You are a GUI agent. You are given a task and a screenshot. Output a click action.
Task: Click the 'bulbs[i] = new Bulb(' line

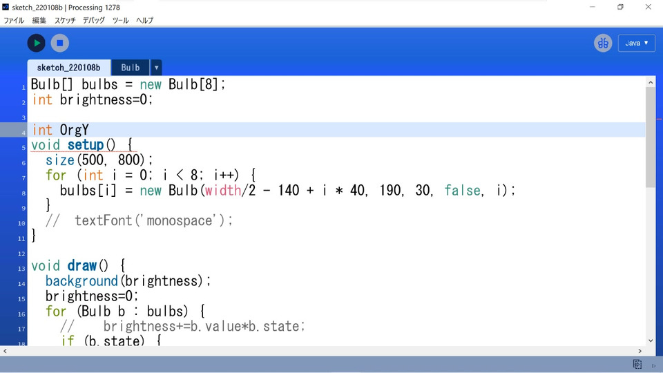pyautogui.click(x=287, y=191)
